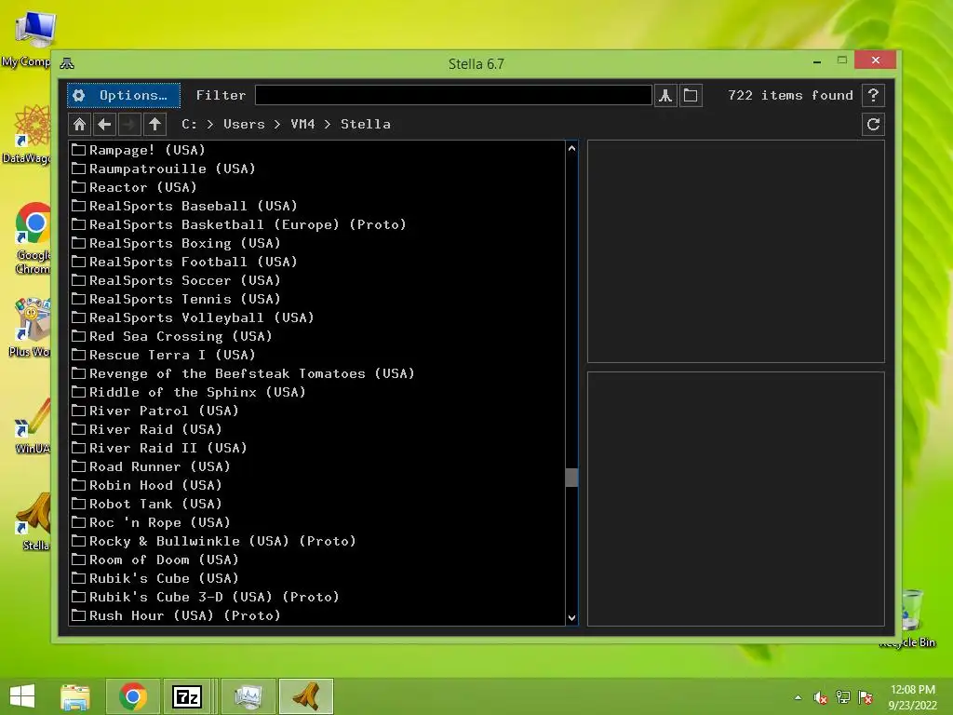Show hidden tray icons arrow

pyautogui.click(x=798, y=697)
